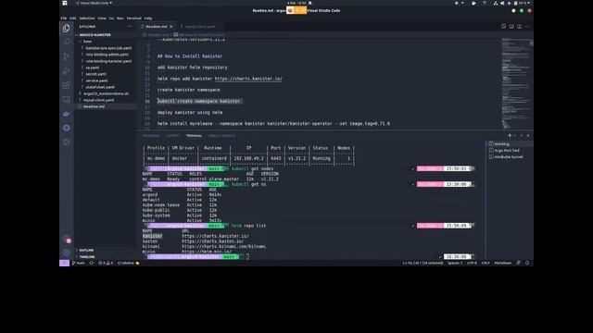Click the feedback icon in status bar
Image resolution: width=593 pixels, height=333 pixels.
[x=518, y=263]
